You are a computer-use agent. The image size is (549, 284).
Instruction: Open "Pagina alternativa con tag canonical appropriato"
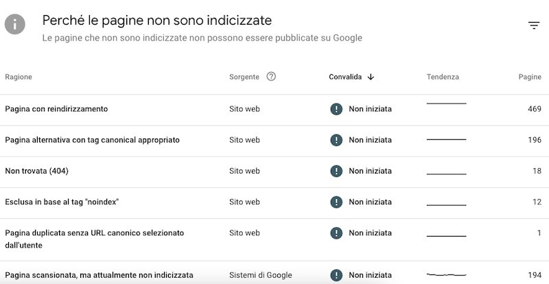click(92, 140)
